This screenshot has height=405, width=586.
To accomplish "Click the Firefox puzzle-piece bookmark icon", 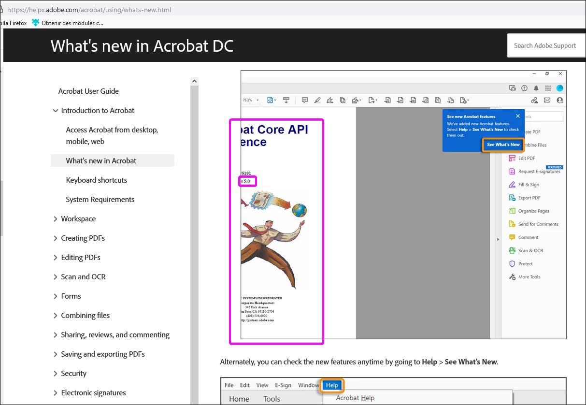I will pos(35,22).
